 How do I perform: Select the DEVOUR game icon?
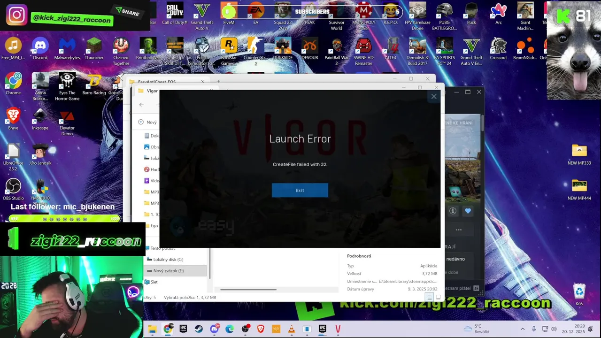[310, 49]
